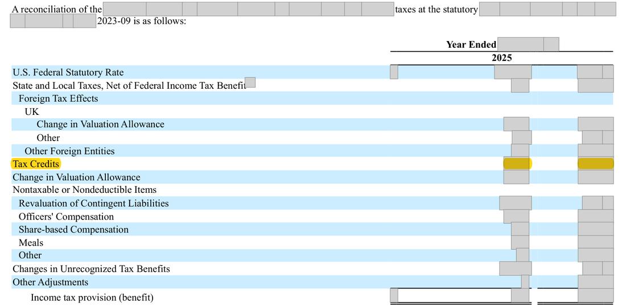Image resolution: width=626 pixels, height=306 pixels.
Task: Click the highlighted 'Tax Credits' label
Action: pyautogui.click(x=36, y=164)
